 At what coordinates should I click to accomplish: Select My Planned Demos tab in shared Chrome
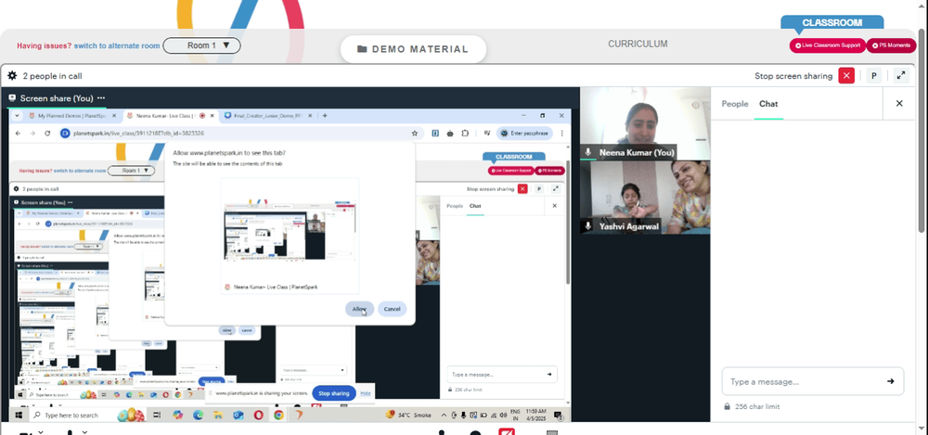pos(71,116)
